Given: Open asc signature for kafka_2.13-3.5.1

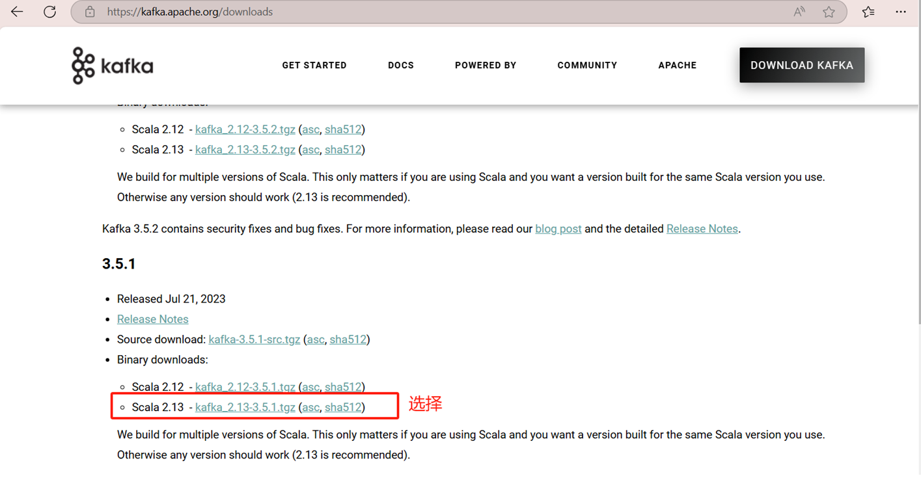Looking at the screenshot, I should click(x=311, y=407).
